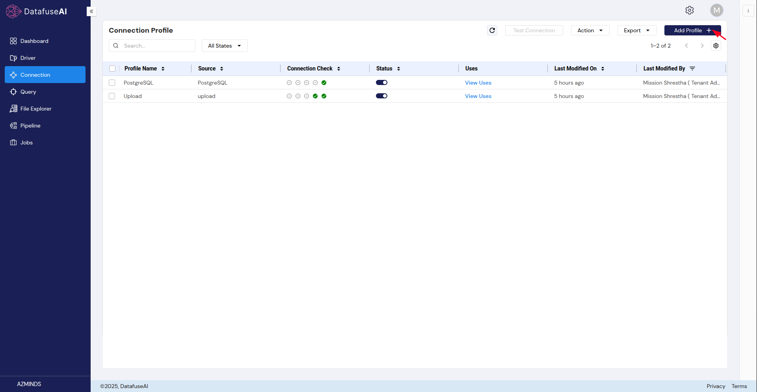This screenshot has width=757, height=392.
Task: Select the Pipeline sidebar icon
Action: pos(30,125)
